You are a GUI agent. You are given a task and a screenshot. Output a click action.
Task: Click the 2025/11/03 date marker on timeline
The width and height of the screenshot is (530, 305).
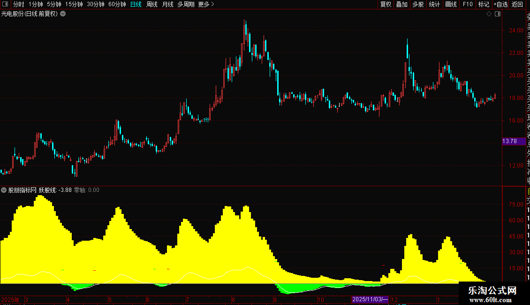(370, 299)
